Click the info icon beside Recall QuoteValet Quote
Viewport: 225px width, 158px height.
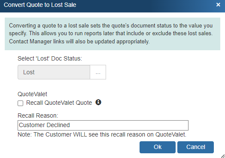coord(98,102)
